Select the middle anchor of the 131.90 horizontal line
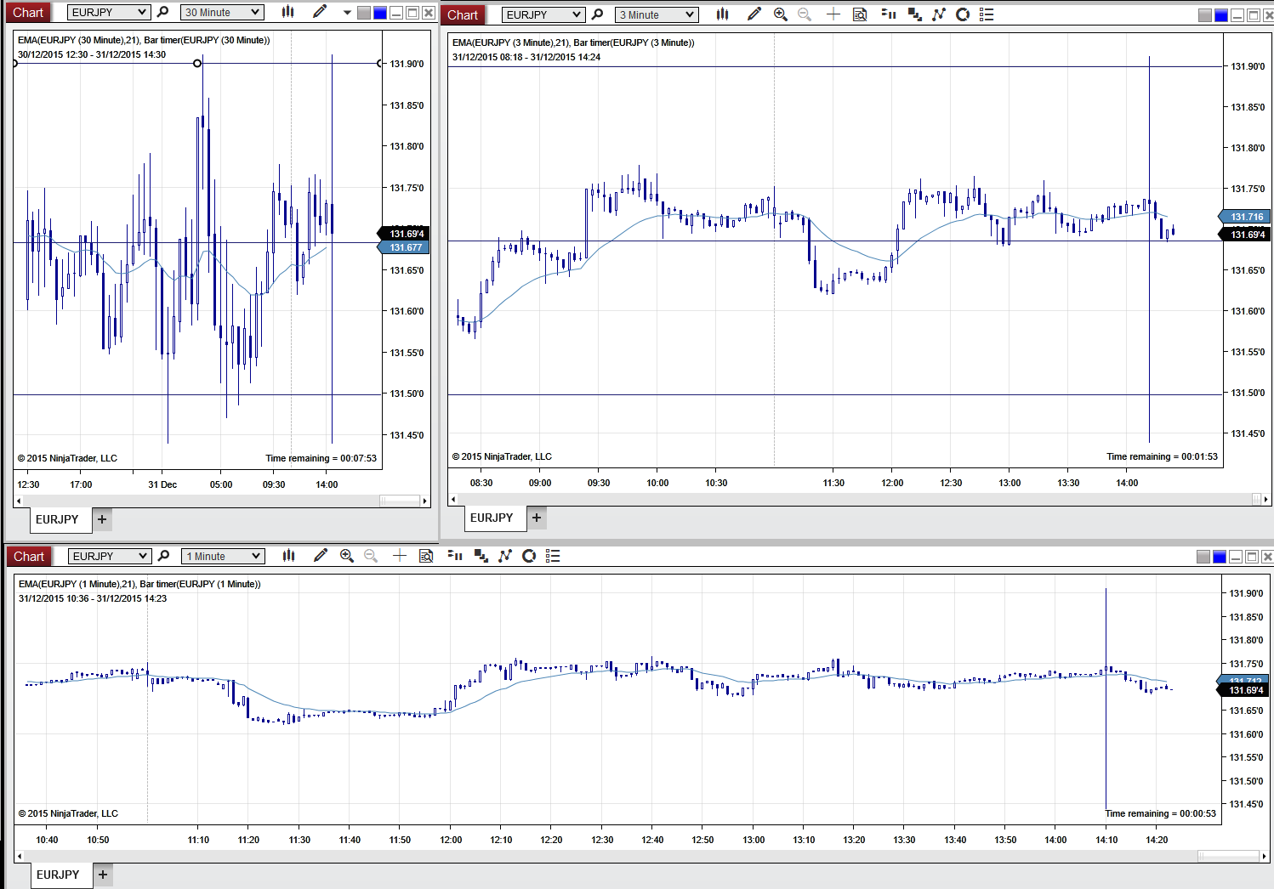1274x889 pixels. pos(197,63)
